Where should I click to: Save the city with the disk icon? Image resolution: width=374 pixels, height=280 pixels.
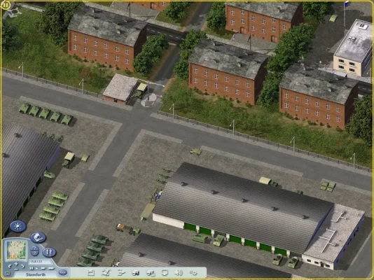pyautogui.click(x=91, y=272)
